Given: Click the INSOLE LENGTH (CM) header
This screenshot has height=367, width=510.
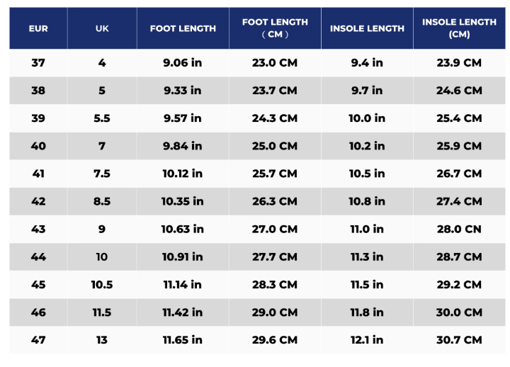Looking at the screenshot, I should (459, 28).
